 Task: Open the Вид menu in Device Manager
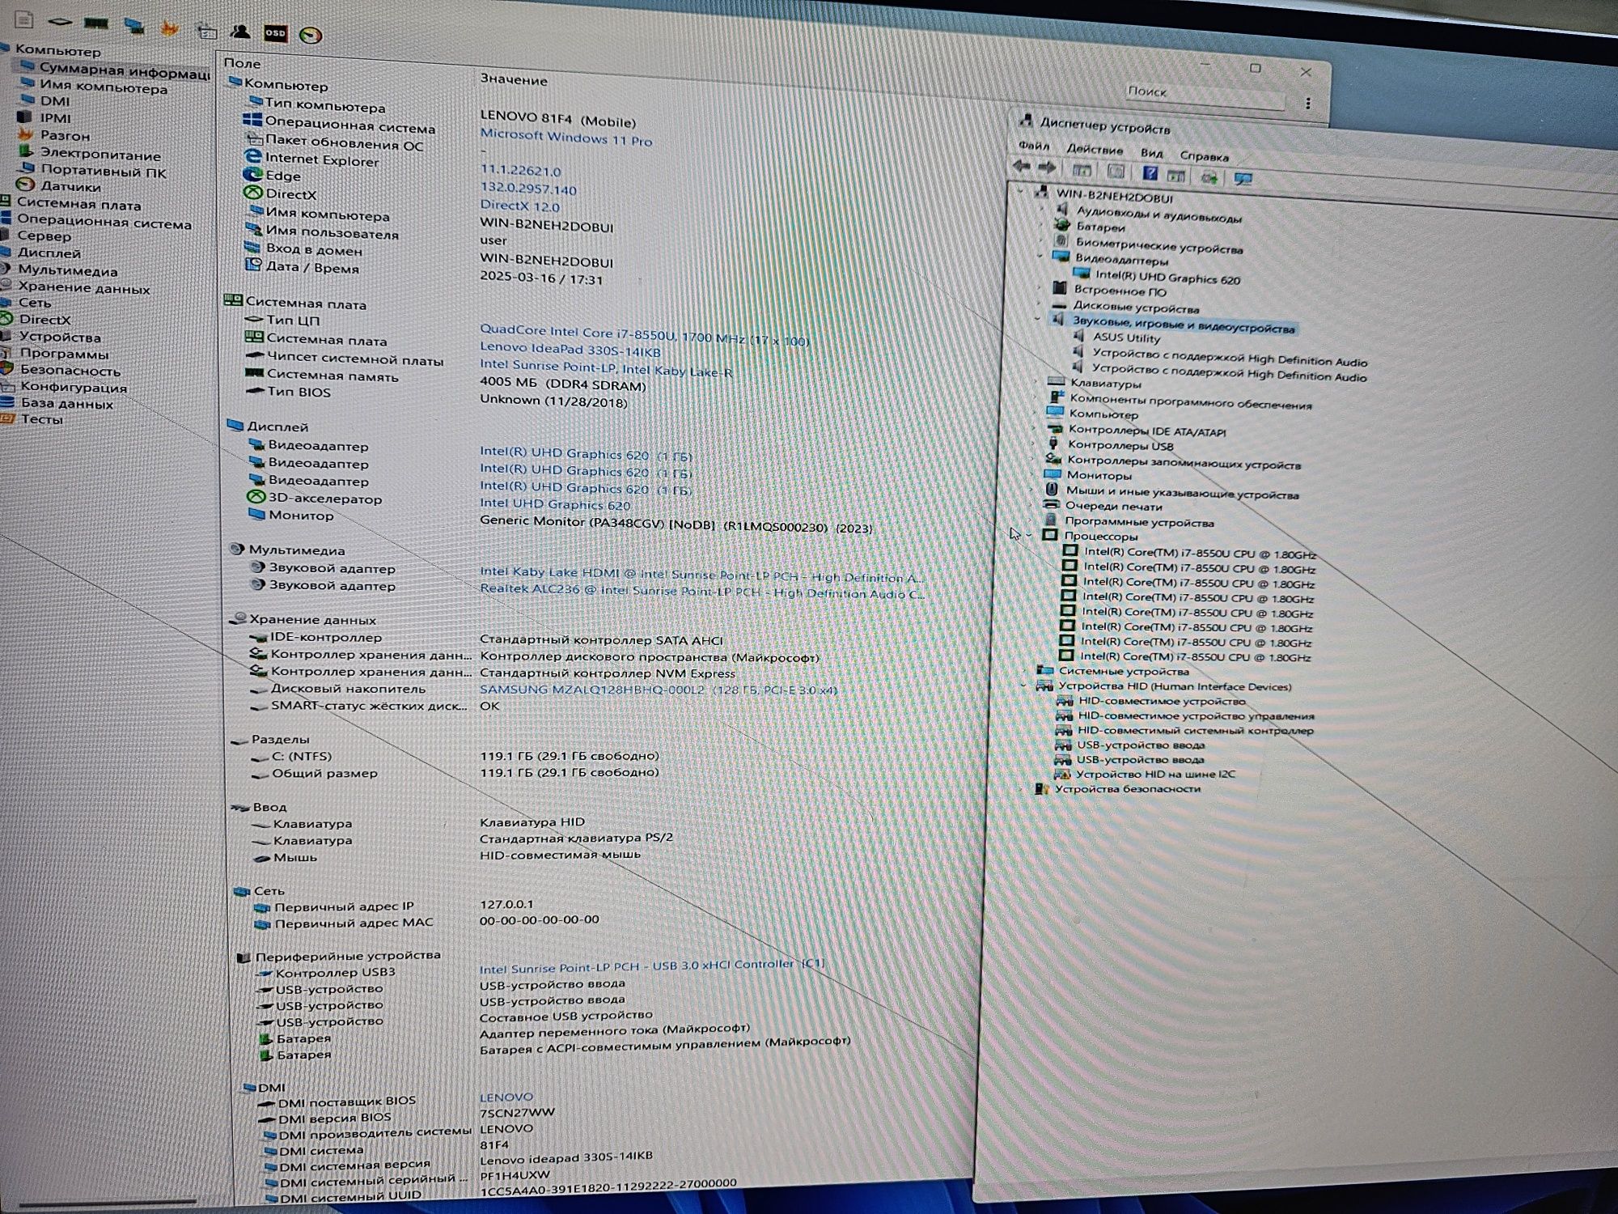[1151, 153]
